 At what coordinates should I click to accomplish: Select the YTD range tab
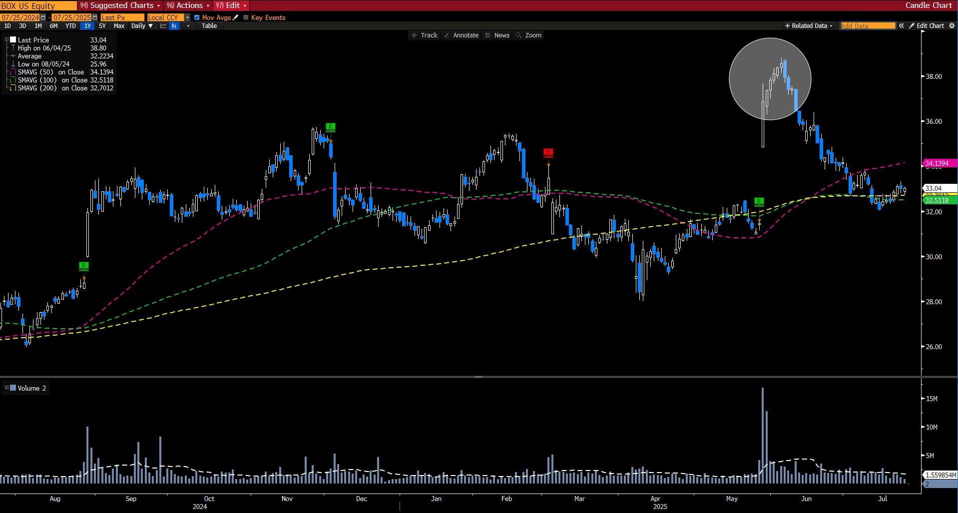coord(70,26)
